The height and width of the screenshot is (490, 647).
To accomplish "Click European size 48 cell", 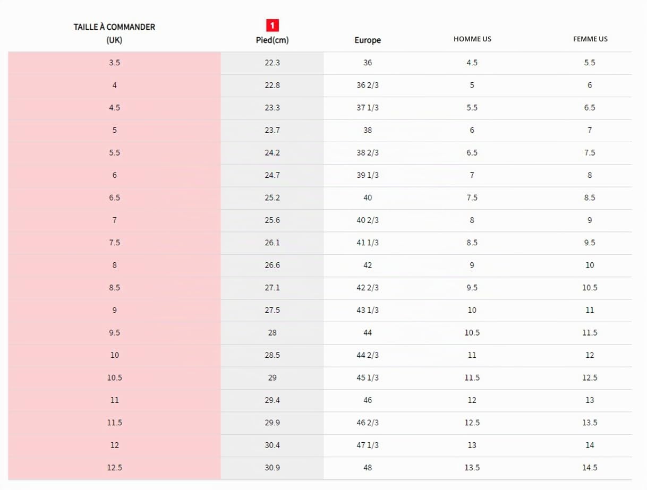I will [x=368, y=468].
